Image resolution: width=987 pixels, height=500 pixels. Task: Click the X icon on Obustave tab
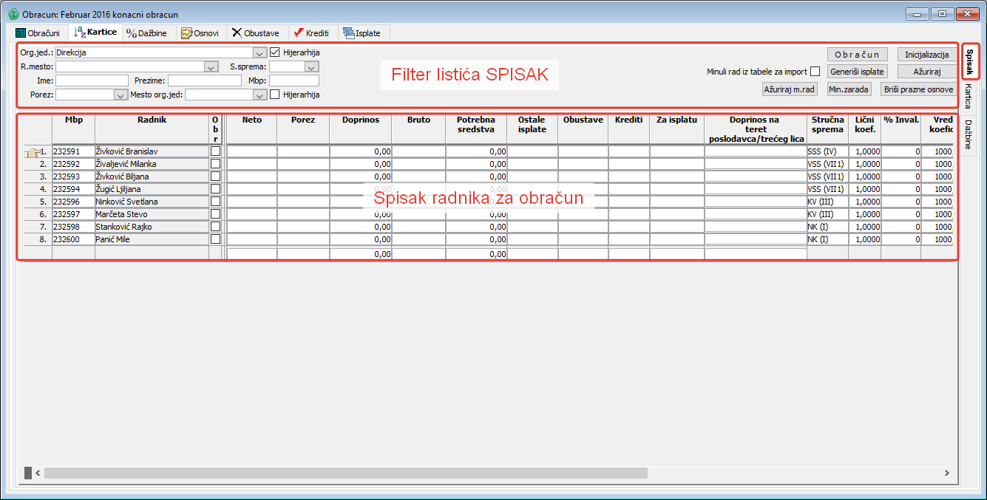pyautogui.click(x=237, y=33)
